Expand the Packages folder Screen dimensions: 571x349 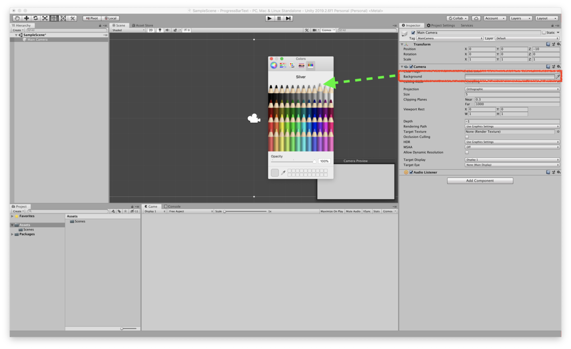(12, 234)
